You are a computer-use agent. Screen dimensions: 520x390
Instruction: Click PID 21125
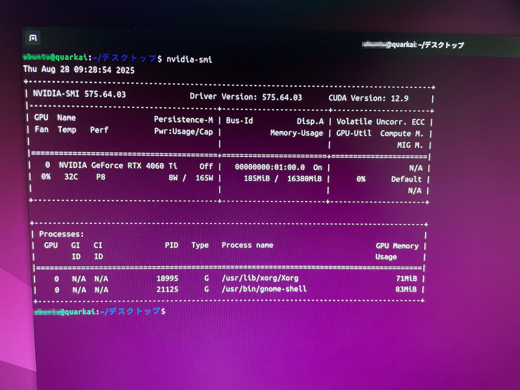[x=168, y=289]
